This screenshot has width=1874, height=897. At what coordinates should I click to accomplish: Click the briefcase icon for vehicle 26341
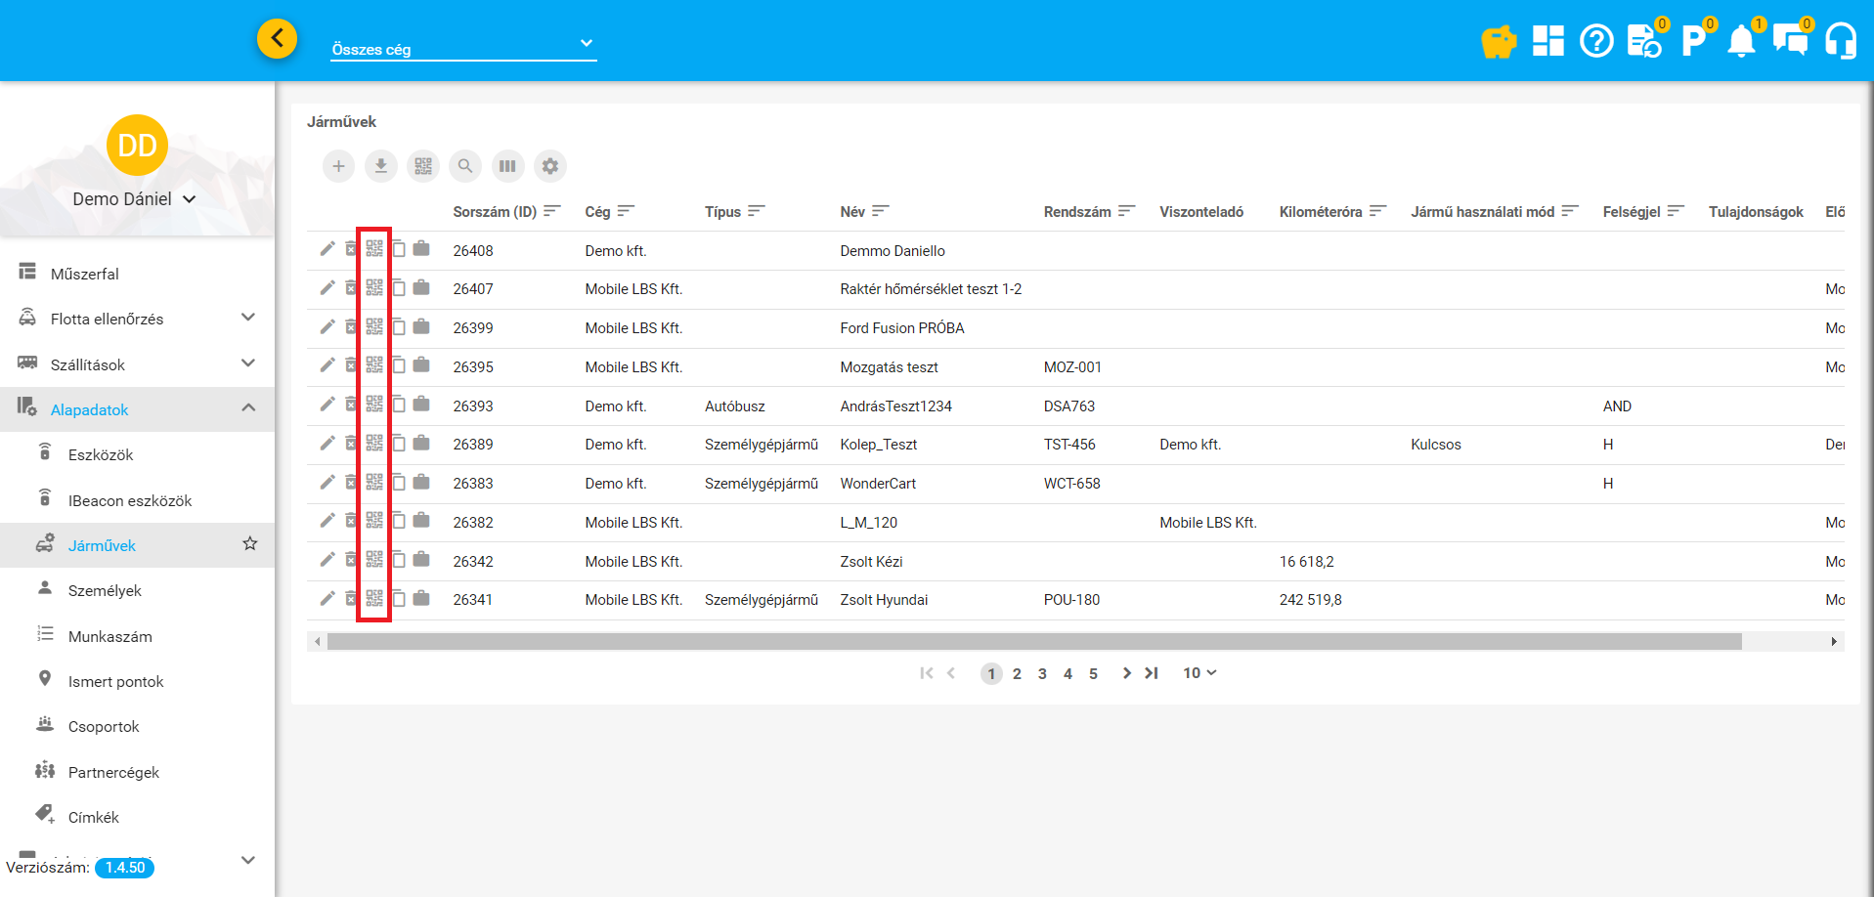[x=421, y=598]
